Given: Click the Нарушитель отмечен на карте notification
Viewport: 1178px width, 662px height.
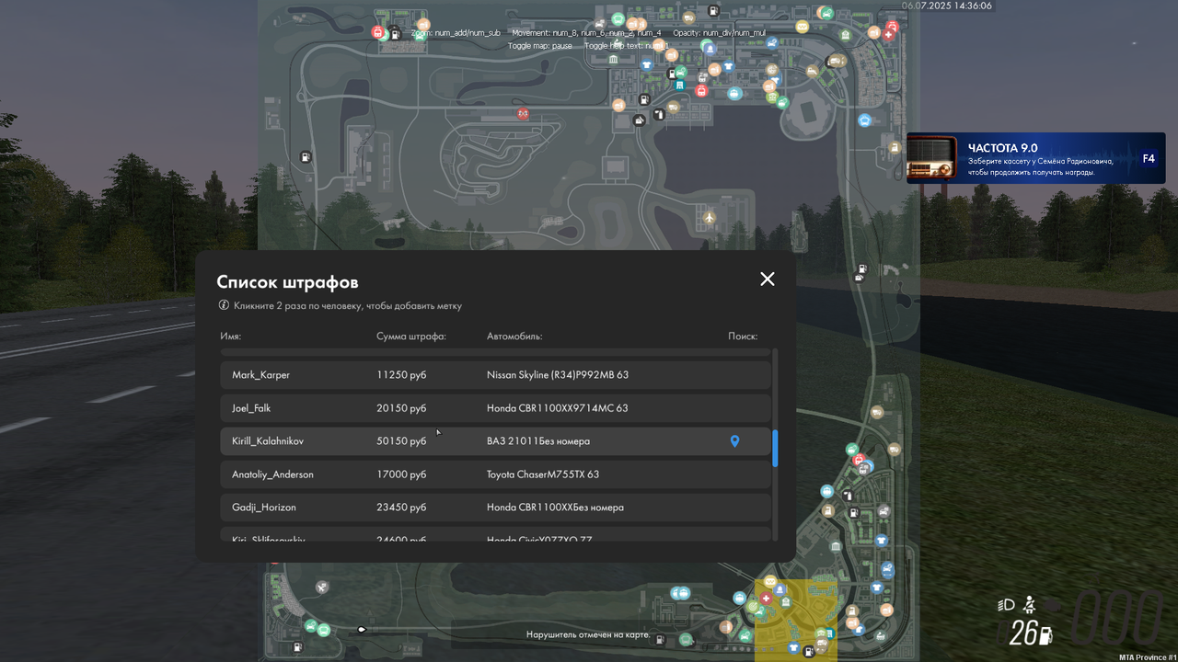Looking at the screenshot, I should tap(588, 634).
